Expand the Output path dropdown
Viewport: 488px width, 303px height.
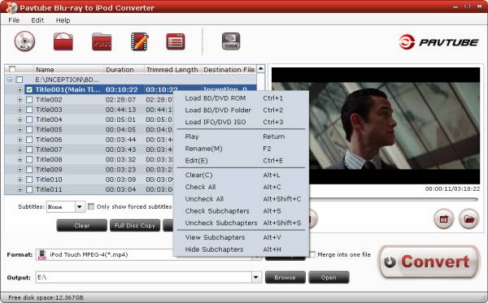(256, 277)
